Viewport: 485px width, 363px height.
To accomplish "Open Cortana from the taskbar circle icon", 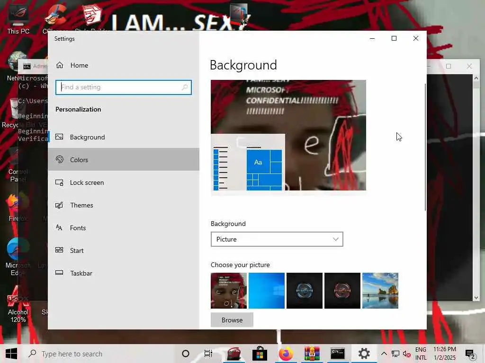I will [x=186, y=354].
